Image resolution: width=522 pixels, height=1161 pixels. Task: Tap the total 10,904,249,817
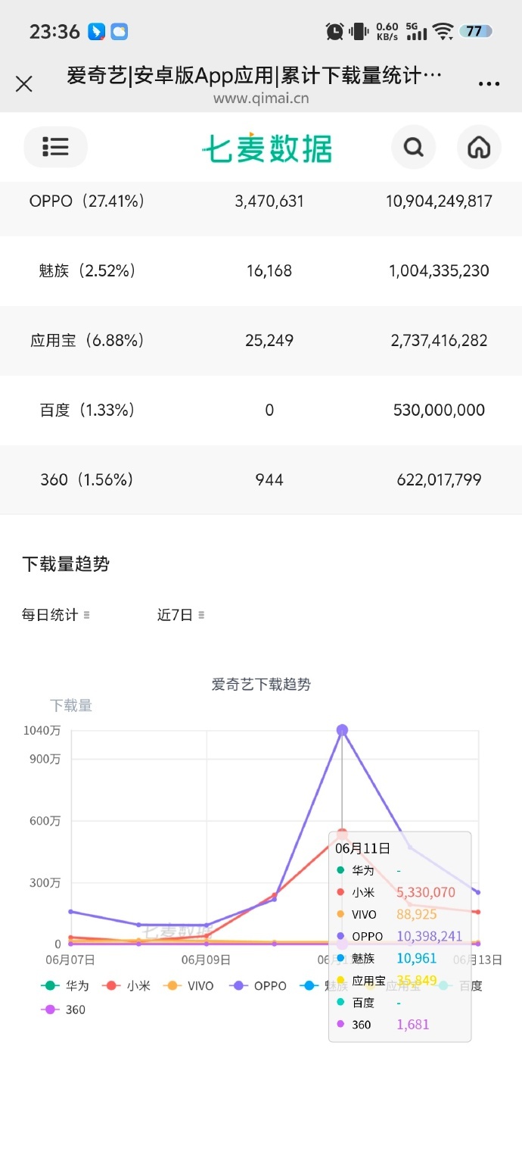point(439,201)
